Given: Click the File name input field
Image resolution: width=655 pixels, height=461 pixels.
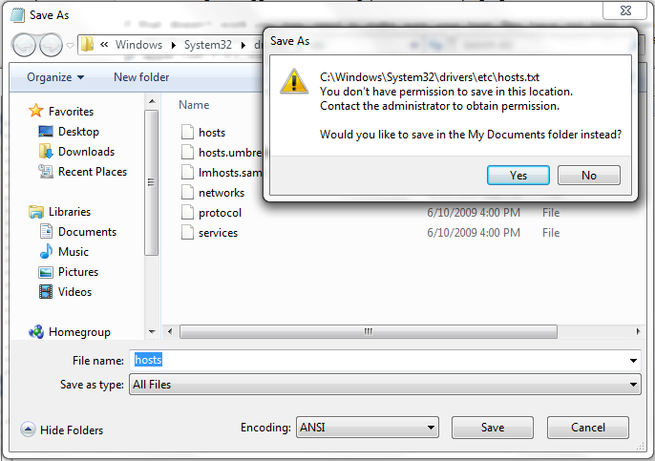Looking at the screenshot, I should pyautogui.click(x=385, y=360).
